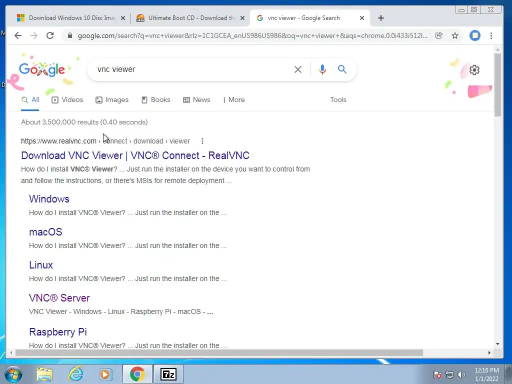
Task: Open Internet Explorer from the taskbar
Action: point(75,374)
